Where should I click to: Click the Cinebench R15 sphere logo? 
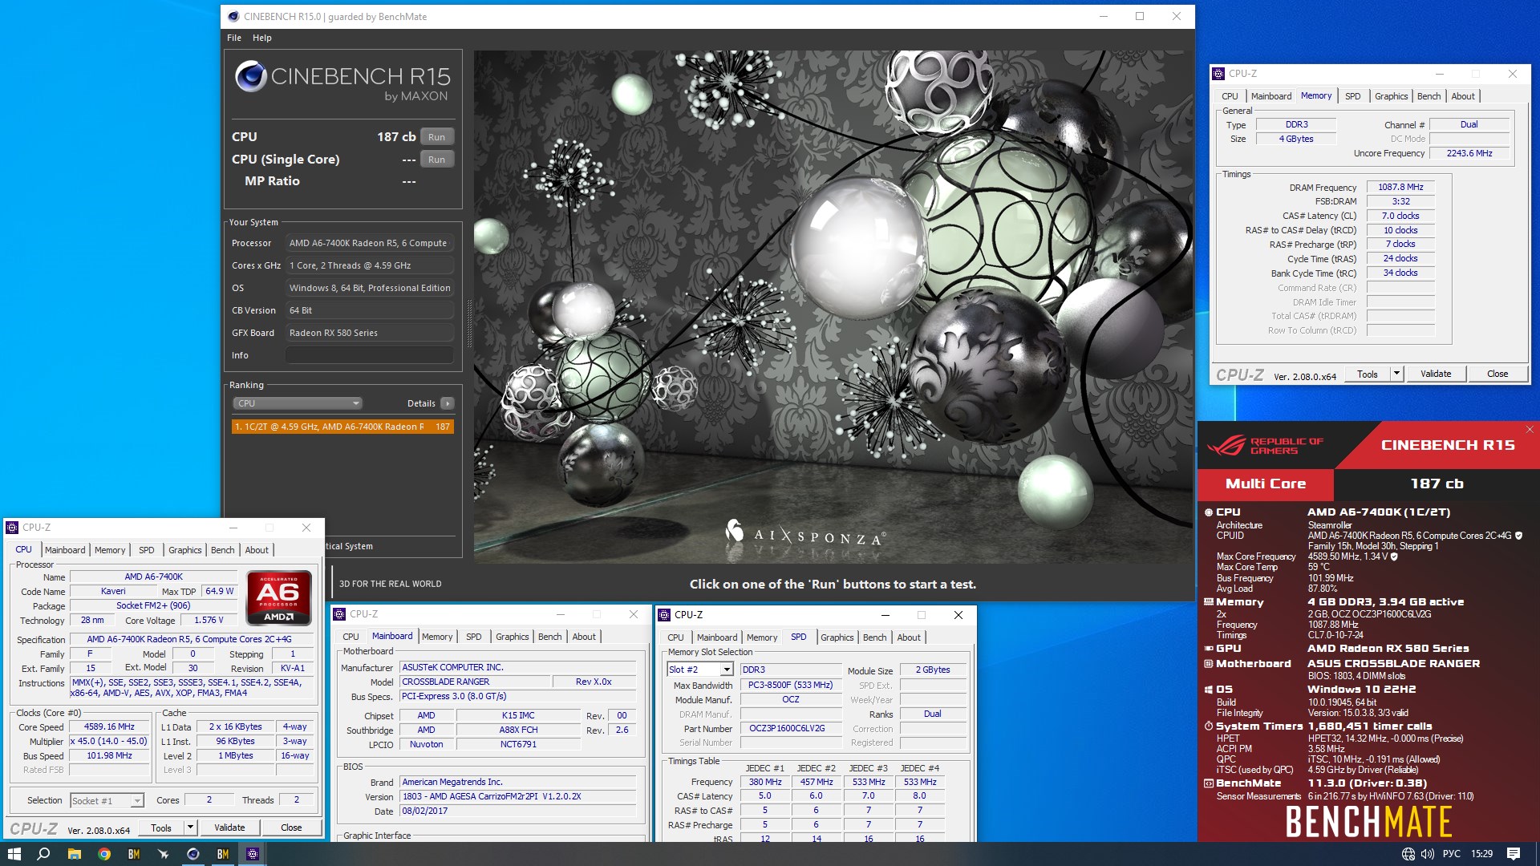click(x=250, y=76)
